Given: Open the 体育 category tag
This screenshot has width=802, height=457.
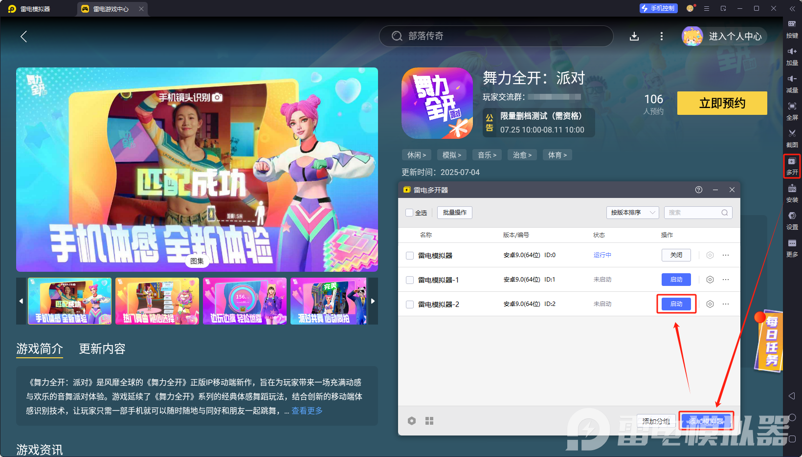Looking at the screenshot, I should tap(557, 155).
